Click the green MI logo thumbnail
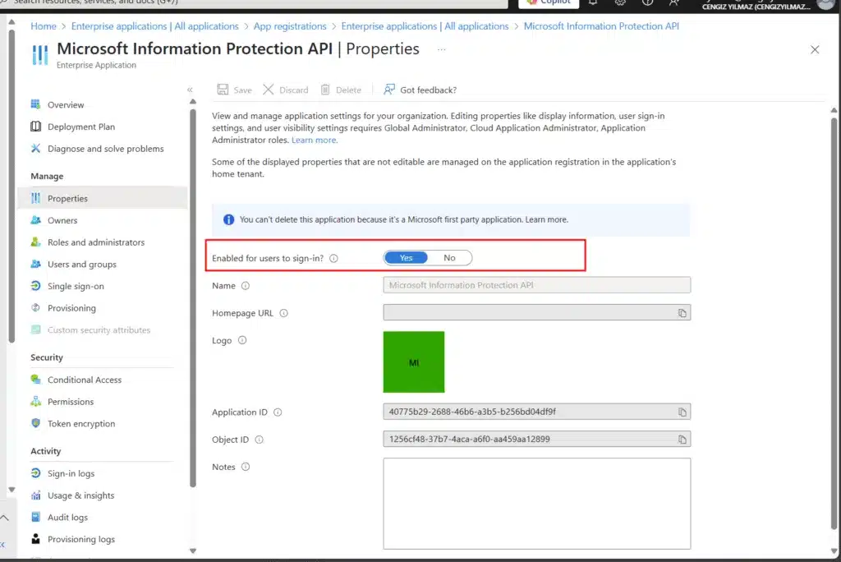The width and height of the screenshot is (841, 562). coord(414,362)
